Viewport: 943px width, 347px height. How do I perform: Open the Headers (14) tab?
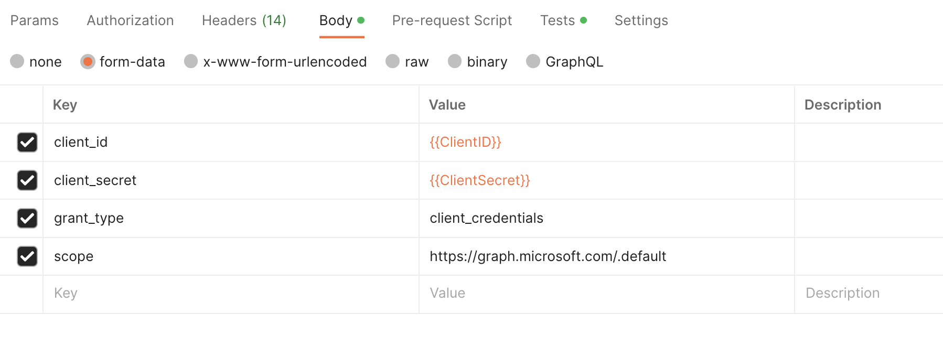tap(244, 20)
